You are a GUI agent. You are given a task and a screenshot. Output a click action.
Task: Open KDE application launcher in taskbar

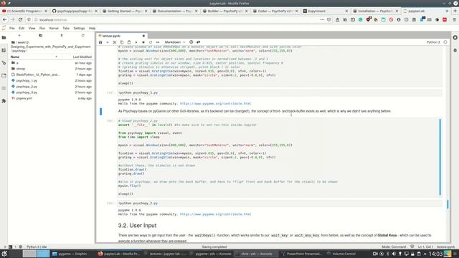point(4,254)
